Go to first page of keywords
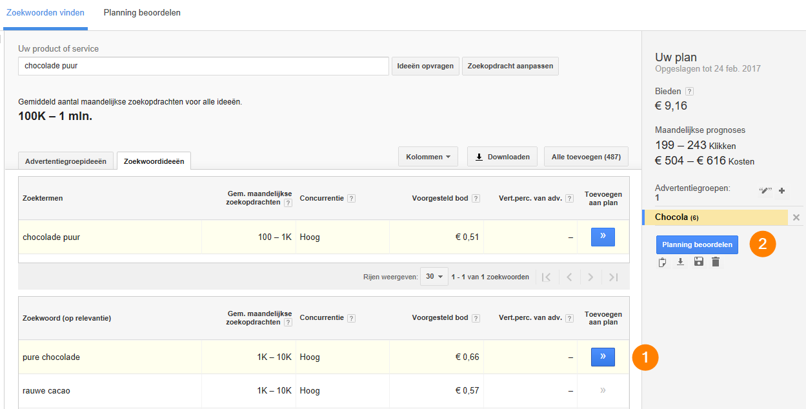This screenshot has width=806, height=409. tap(546, 277)
